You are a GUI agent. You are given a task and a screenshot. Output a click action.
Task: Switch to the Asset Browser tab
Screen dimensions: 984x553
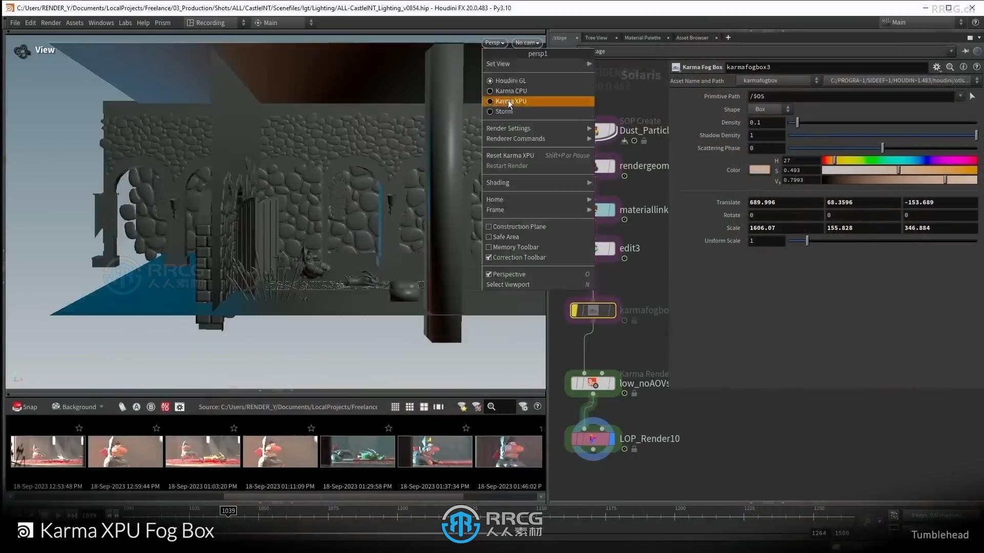click(692, 37)
